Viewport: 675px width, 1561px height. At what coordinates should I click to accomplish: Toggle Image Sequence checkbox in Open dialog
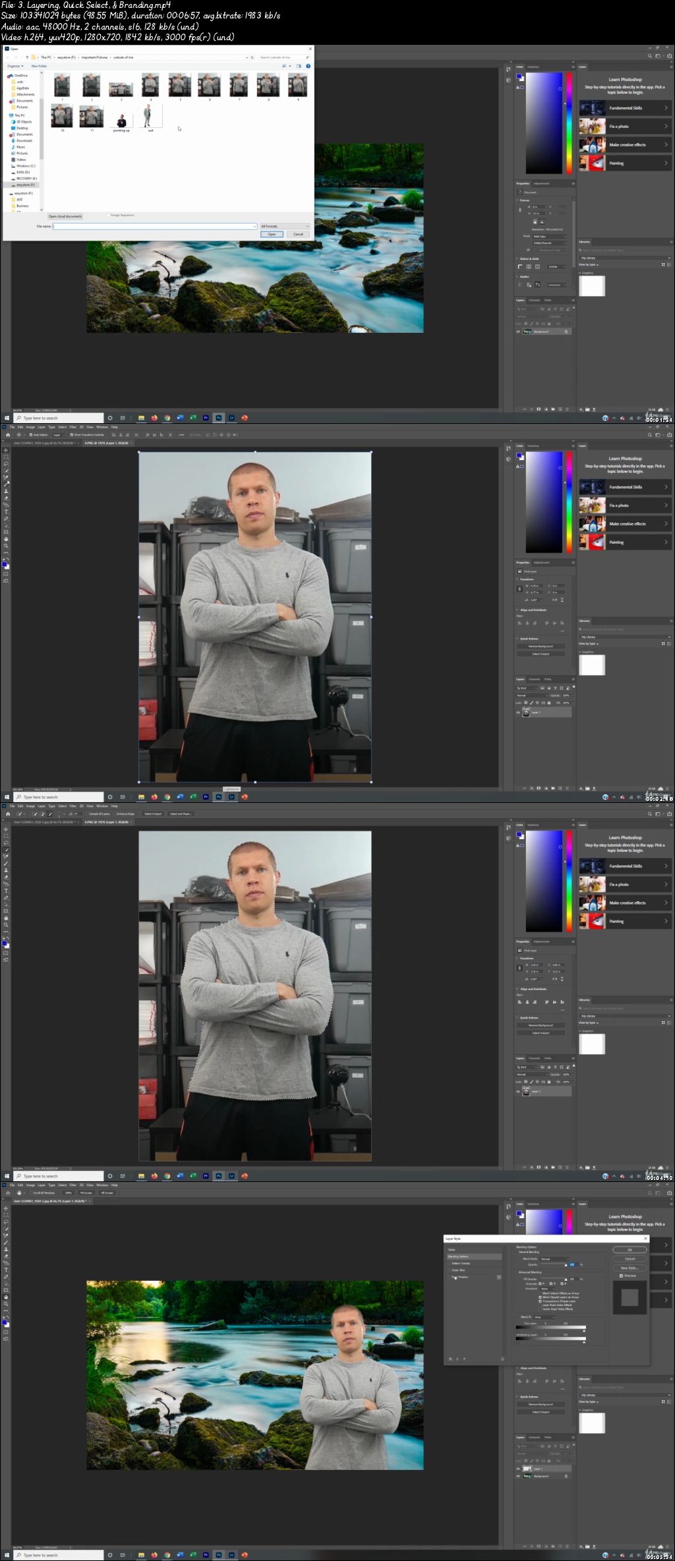pyautogui.click(x=108, y=215)
